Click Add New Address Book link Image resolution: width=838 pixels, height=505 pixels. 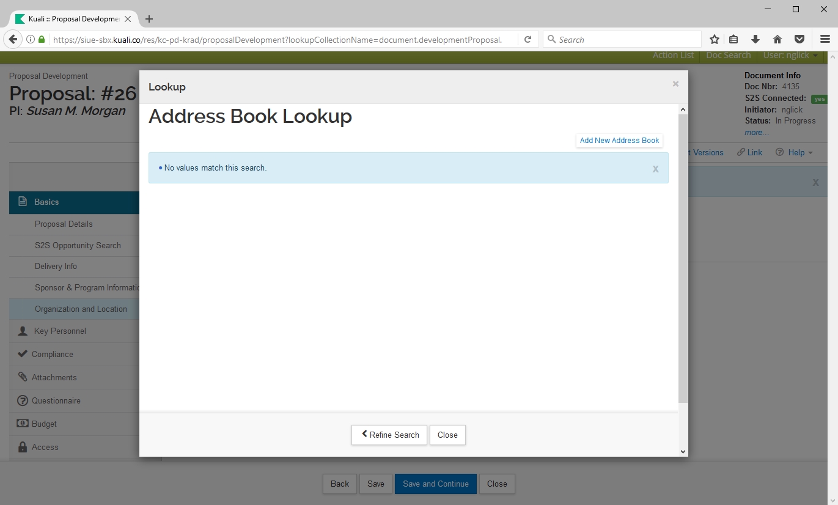tap(619, 141)
